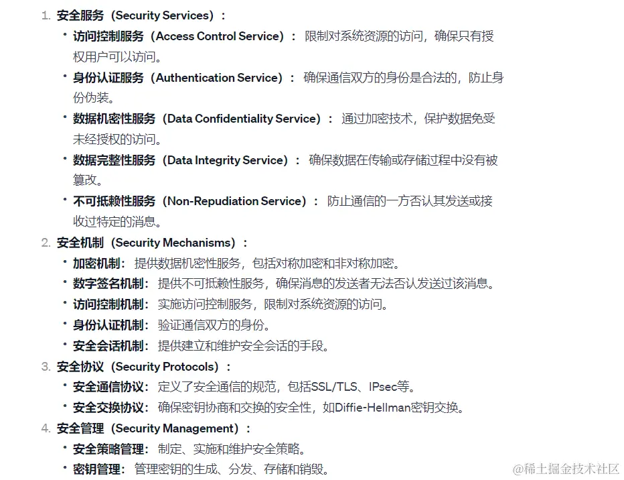Select the 身份认证机制 bullet label

108,325
